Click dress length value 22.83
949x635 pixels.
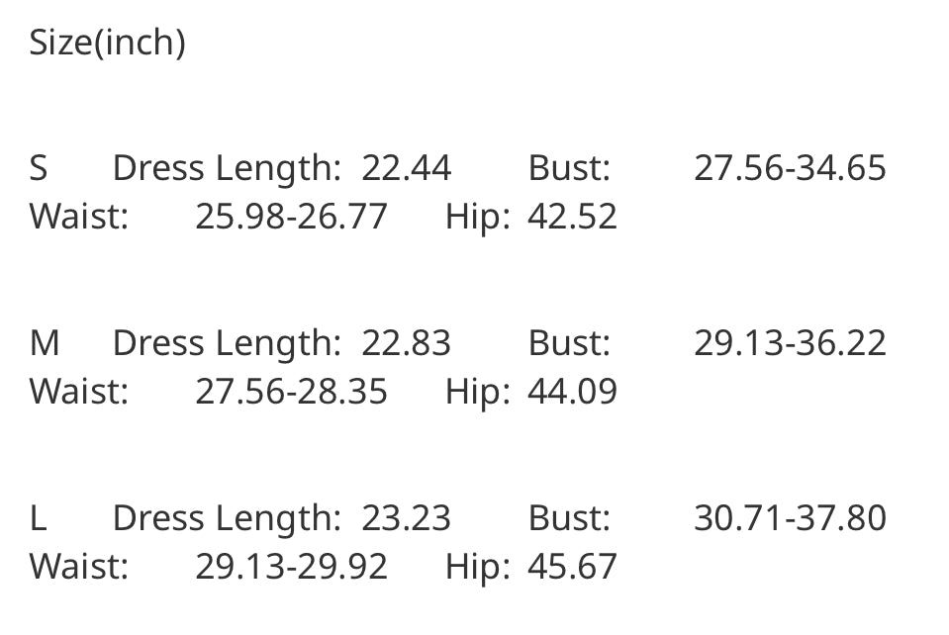[x=406, y=343]
